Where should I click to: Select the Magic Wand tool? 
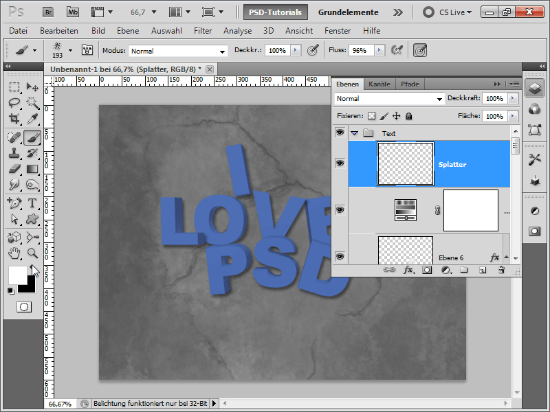pyautogui.click(x=32, y=102)
